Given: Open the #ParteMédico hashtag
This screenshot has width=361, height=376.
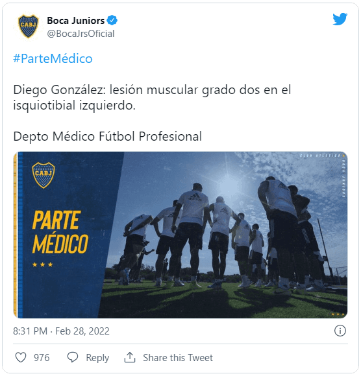Looking at the screenshot, I should click(x=53, y=58).
